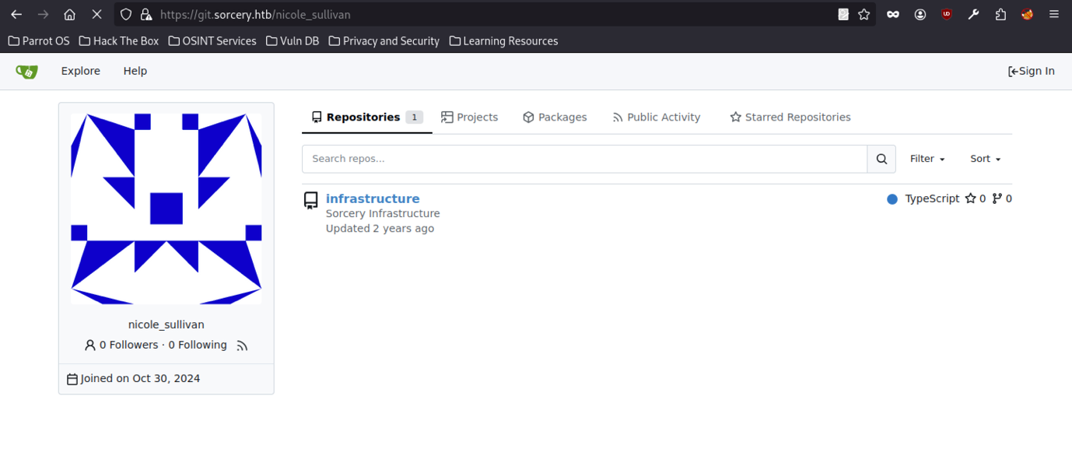Image resolution: width=1072 pixels, height=456 pixels.
Task: Go to the browser home page icon
Action: pos(69,15)
